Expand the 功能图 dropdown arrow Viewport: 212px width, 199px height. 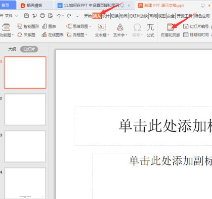click(13, 35)
